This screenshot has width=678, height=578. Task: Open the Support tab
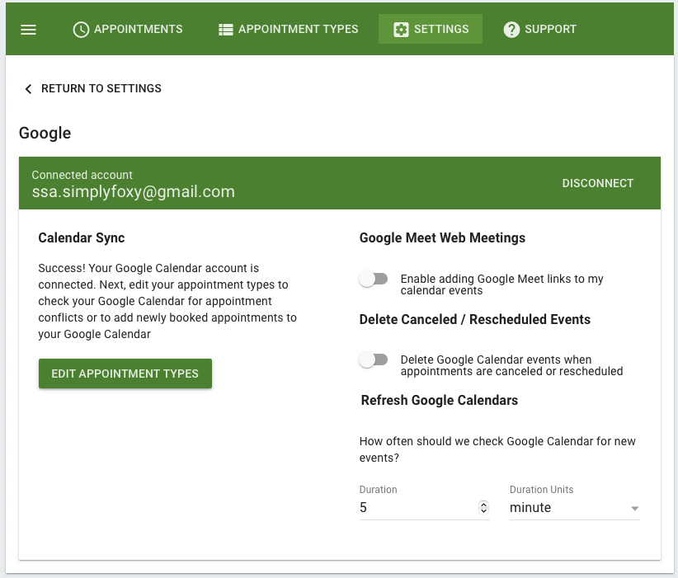pyautogui.click(x=540, y=29)
